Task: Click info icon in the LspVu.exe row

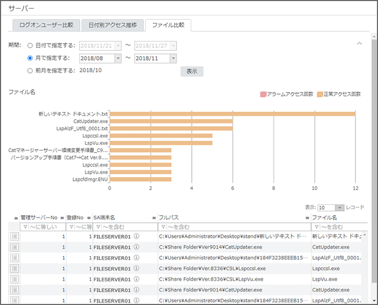Action: point(136,279)
